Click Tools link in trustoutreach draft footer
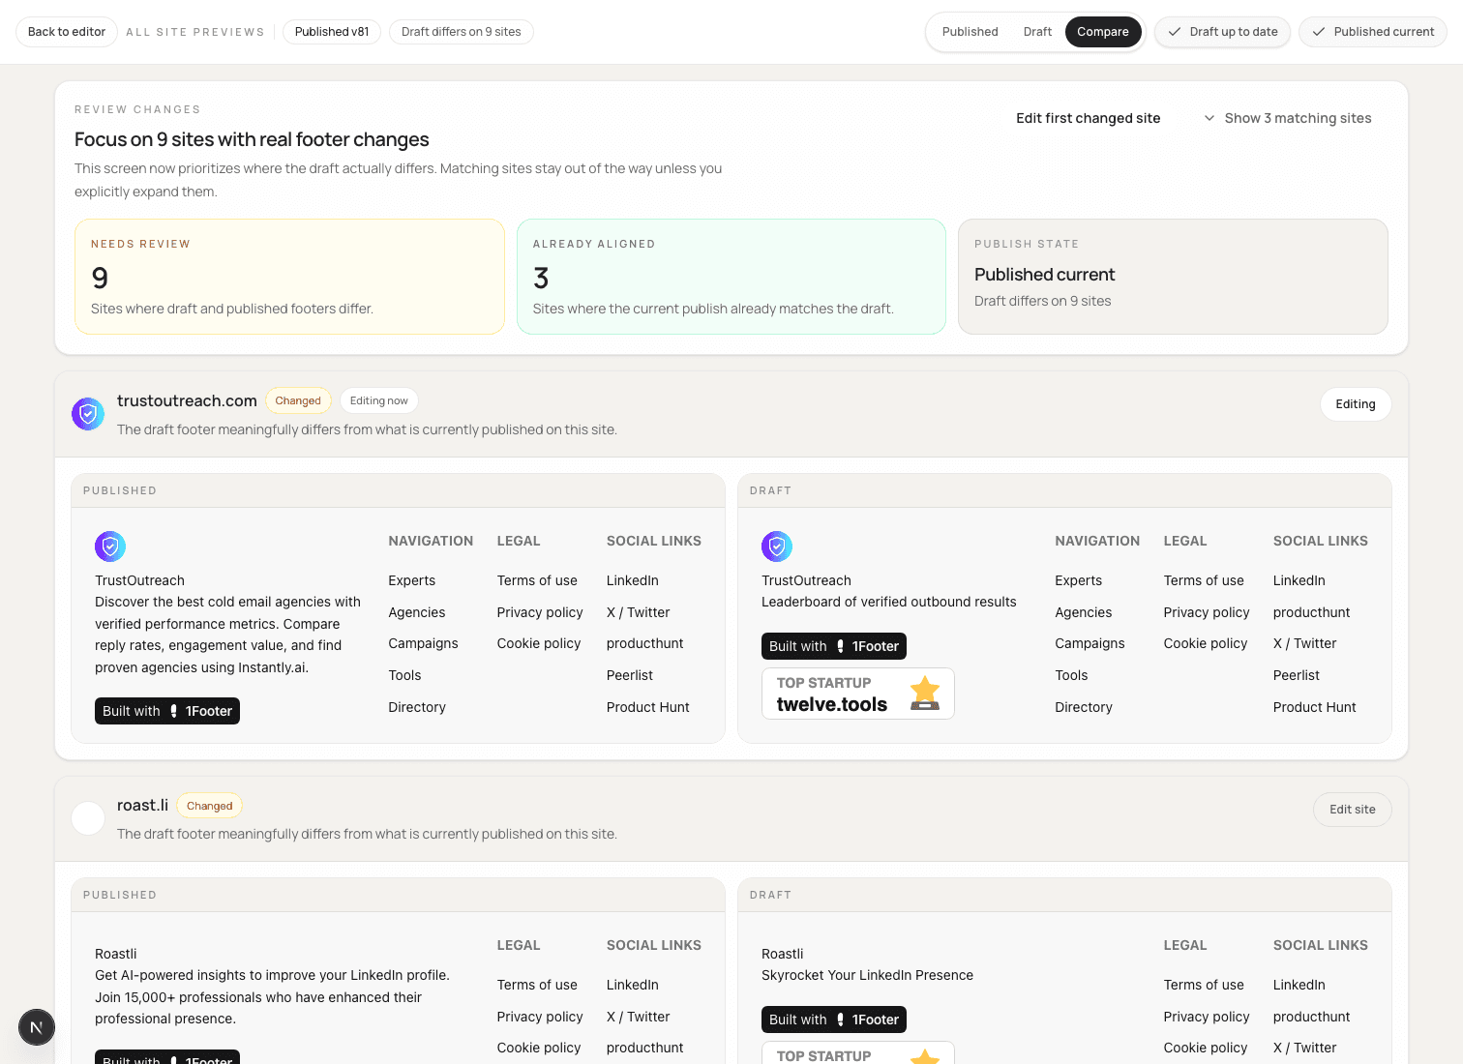1463x1064 pixels. (x=1071, y=675)
